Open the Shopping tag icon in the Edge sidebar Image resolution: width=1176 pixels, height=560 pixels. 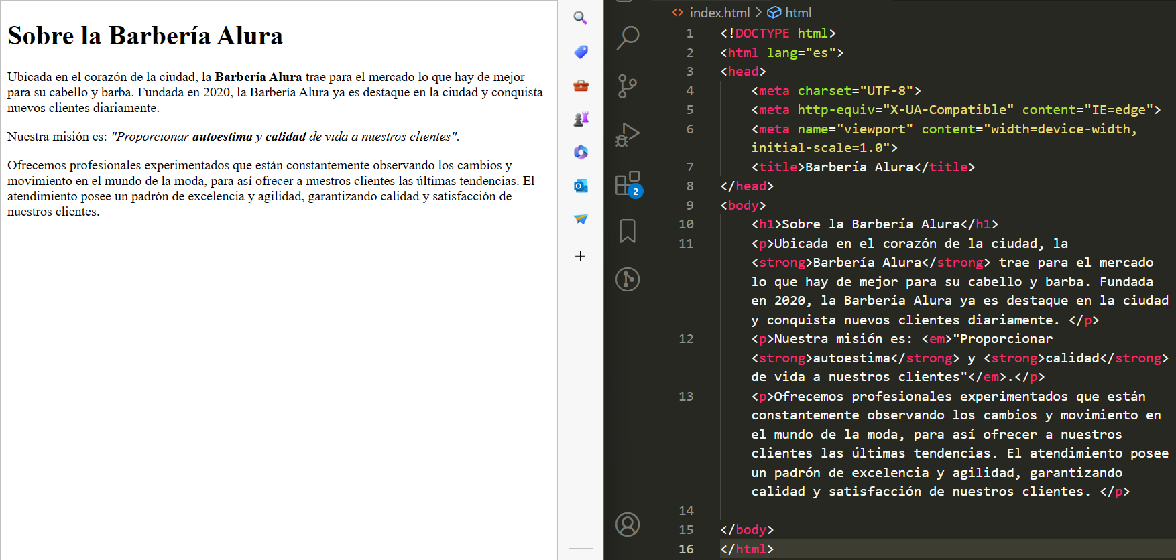click(x=581, y=52)
